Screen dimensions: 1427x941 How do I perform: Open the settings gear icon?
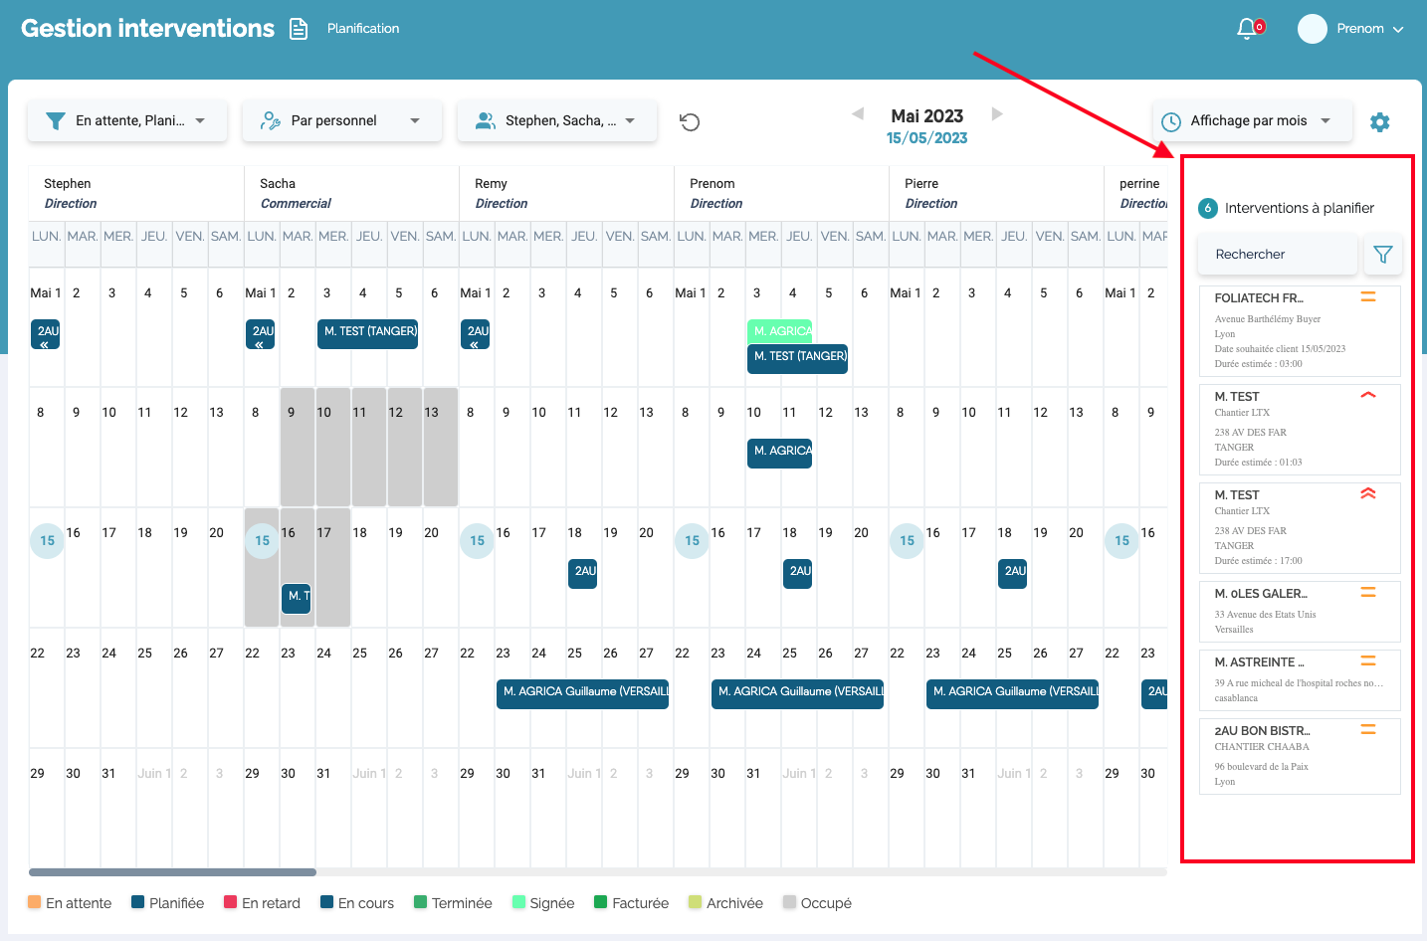point(1379,122)
